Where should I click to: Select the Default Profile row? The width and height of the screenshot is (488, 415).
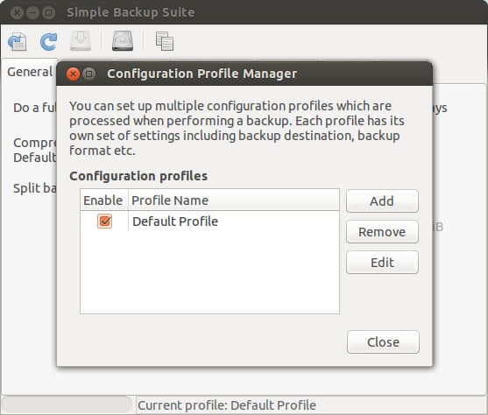click(x=209, y=222)
